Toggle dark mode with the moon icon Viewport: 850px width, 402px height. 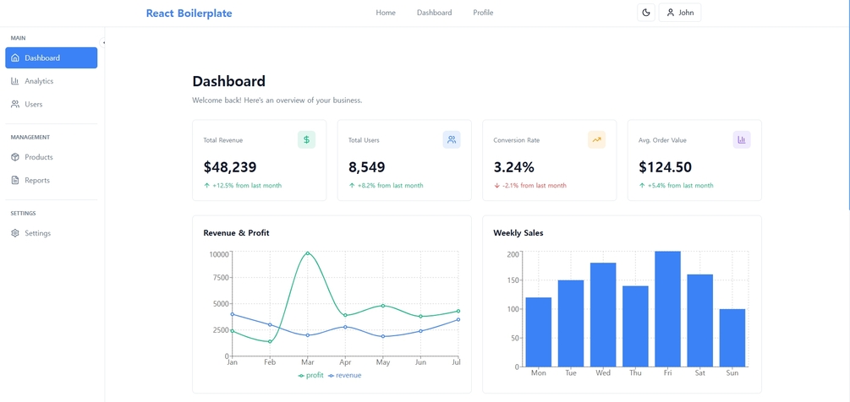point(645,13)
